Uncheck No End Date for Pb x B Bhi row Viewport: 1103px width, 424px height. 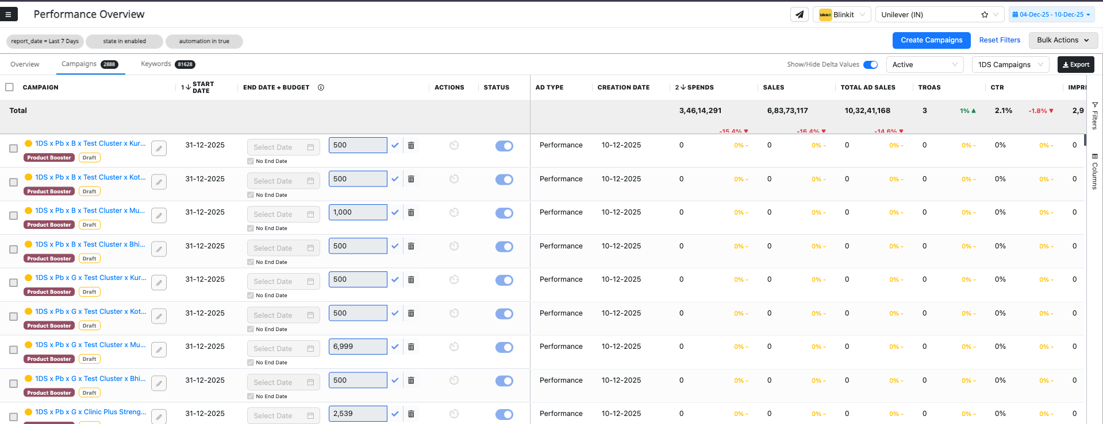pyautogui.click(x=250, y=262)
